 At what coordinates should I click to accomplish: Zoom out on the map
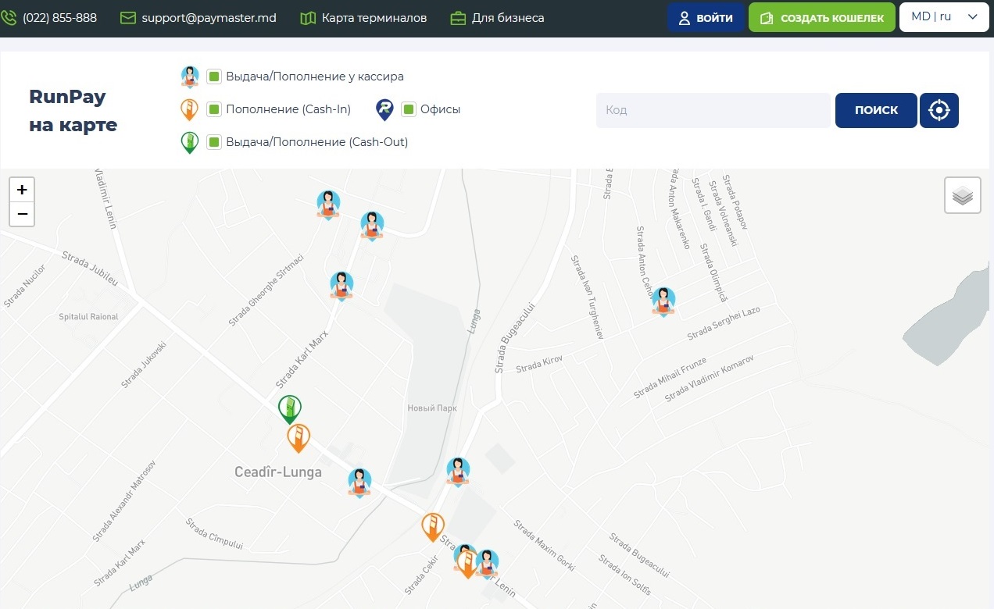coord(22,214)
